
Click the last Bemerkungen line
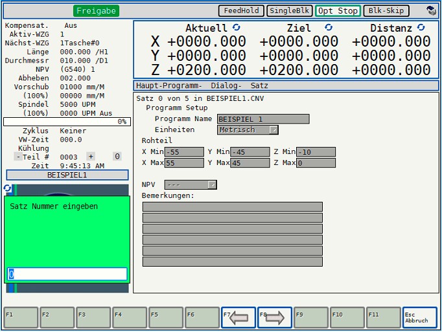pyautogui.click(x=233, y=261)
